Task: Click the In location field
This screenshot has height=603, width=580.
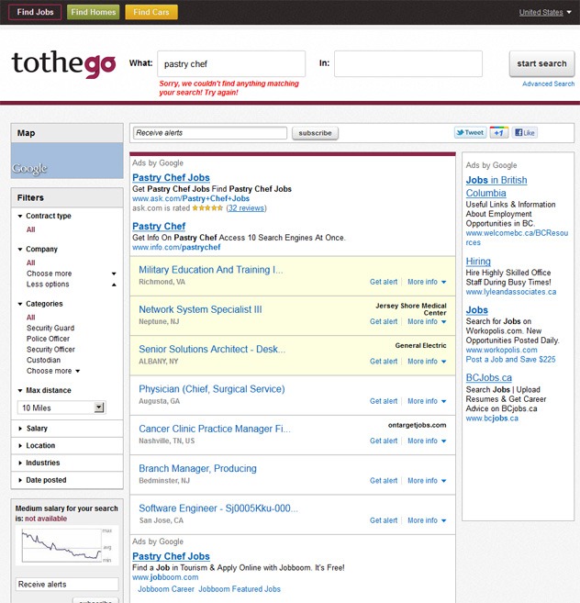Action: [x=408, y=64]
